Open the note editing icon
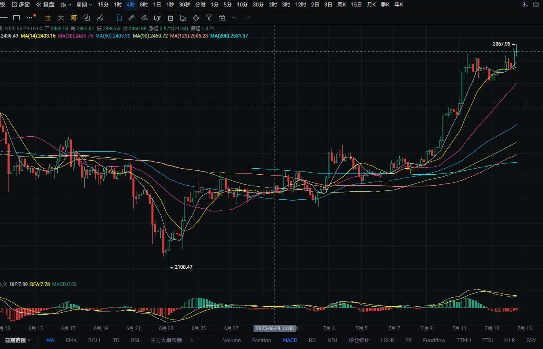The height and width of the screenshot is (349, 543). tap(183, 18)
